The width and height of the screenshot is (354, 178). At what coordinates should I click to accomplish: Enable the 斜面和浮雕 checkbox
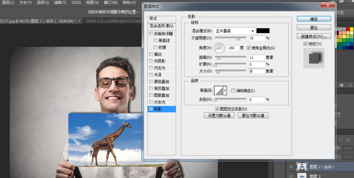[151, 34]
